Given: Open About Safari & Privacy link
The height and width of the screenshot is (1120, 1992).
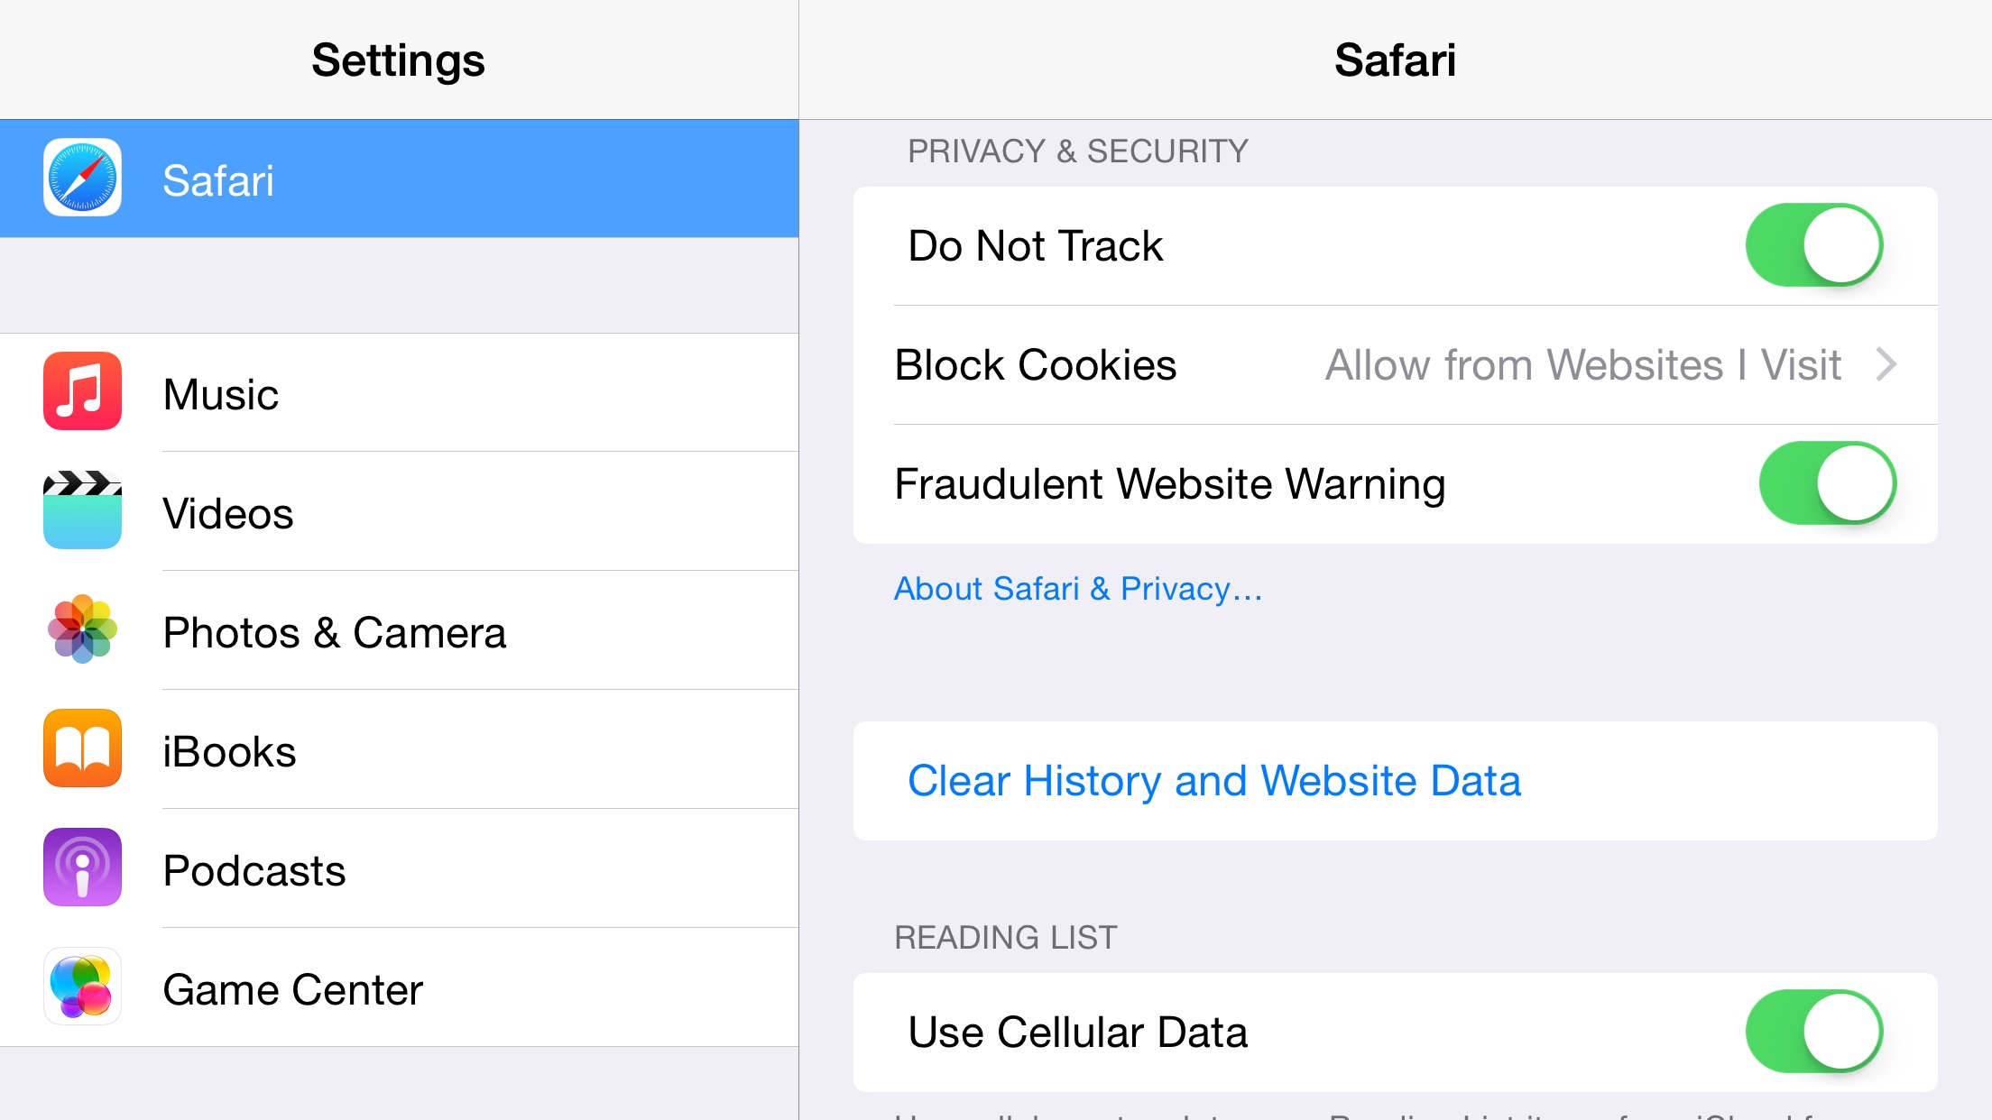Looking at the screenshot, I should point(1078,589).
